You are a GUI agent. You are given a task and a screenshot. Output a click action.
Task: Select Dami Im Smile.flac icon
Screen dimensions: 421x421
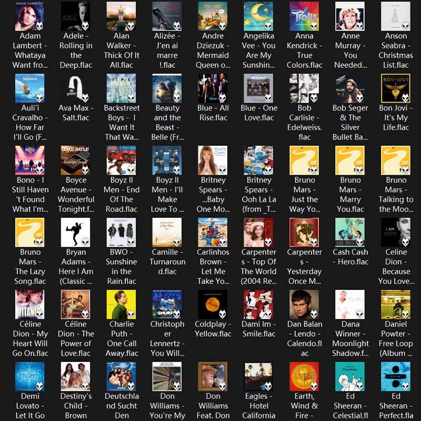[258, 305]
